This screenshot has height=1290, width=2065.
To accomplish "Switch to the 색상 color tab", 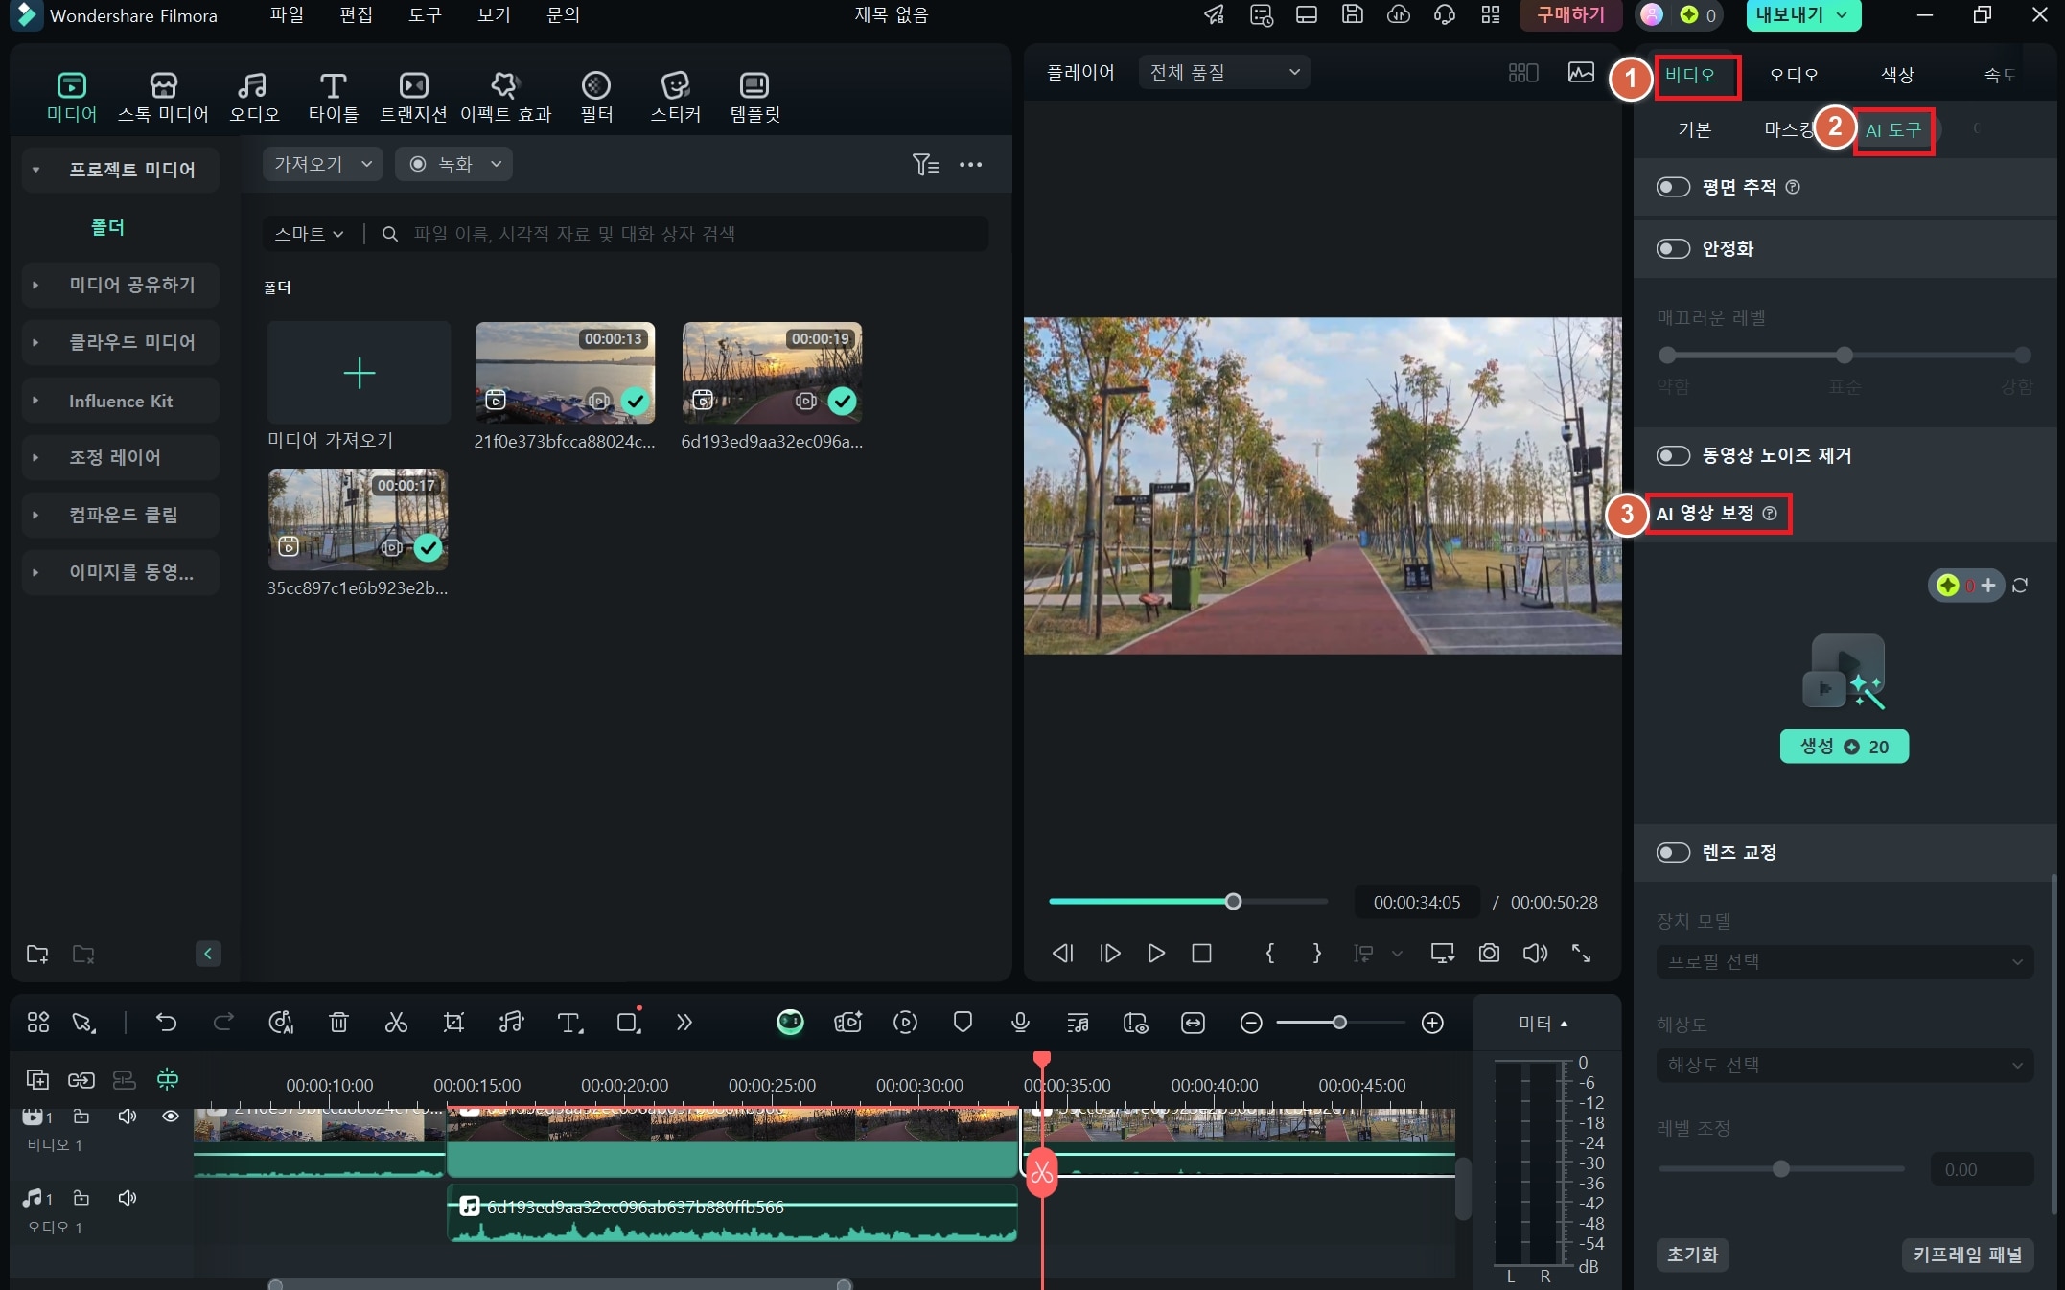I will 1897,75.
